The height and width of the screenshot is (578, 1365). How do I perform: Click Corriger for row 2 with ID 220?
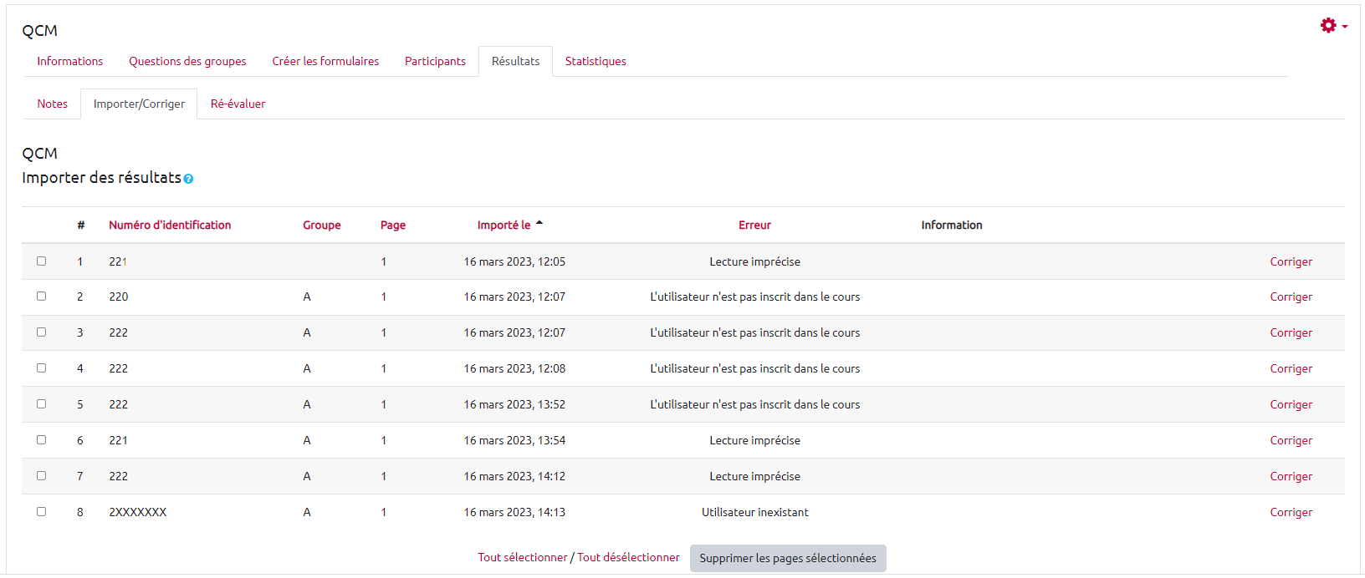(x=1291, y=297)
